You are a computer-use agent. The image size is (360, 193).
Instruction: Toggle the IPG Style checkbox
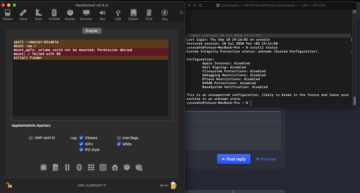pos(81,150)
